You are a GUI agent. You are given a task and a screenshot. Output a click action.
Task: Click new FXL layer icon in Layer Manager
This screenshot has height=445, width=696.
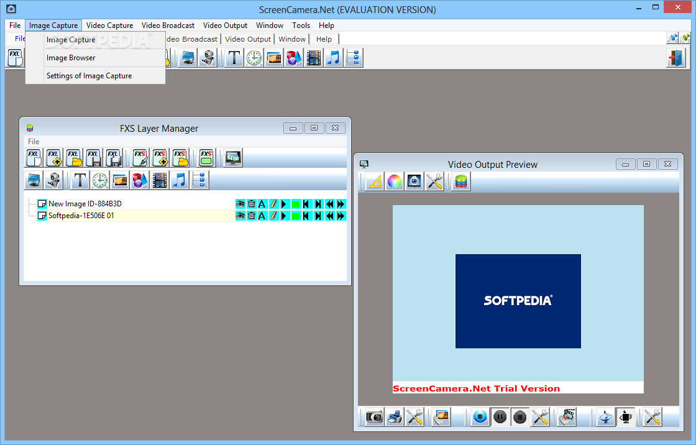34,158
